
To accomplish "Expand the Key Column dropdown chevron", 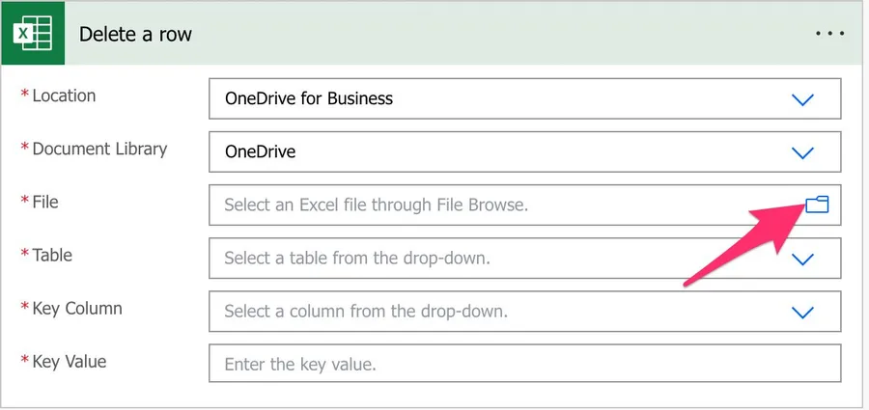I will (802, 312).
